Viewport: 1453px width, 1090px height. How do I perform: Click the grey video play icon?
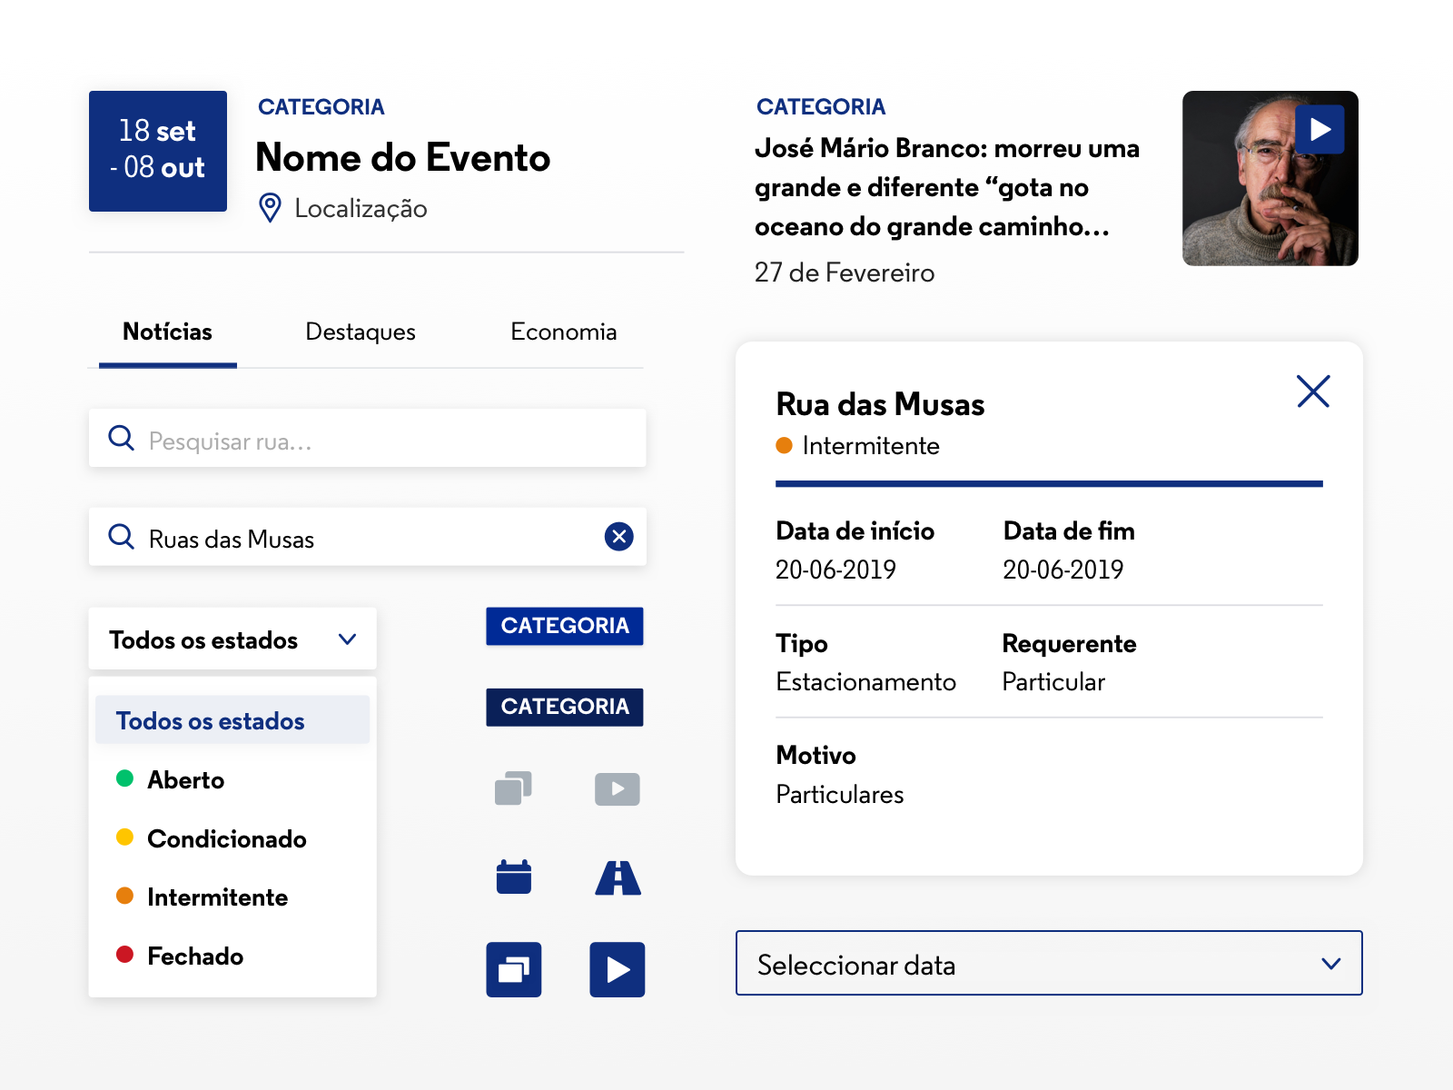coord(618,789)
